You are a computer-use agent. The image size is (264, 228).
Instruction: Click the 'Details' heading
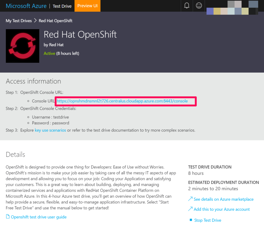(15, 155)
